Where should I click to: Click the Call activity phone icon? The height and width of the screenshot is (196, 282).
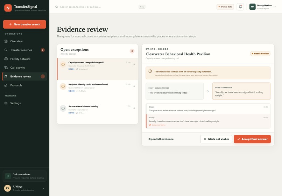pyautogui.click(x=6, y=68)
